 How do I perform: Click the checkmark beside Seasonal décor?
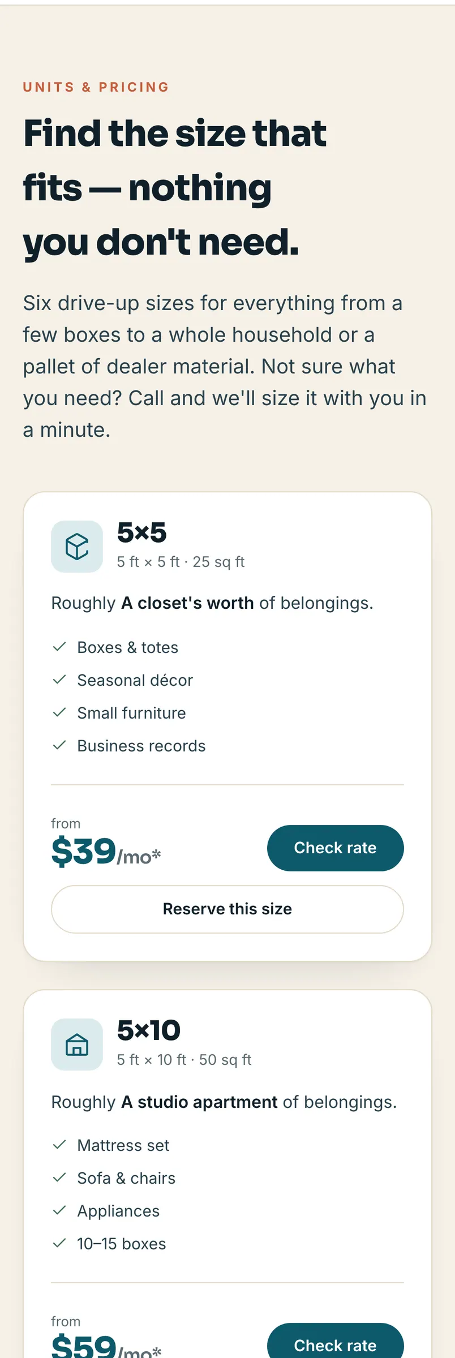[59, 680]
